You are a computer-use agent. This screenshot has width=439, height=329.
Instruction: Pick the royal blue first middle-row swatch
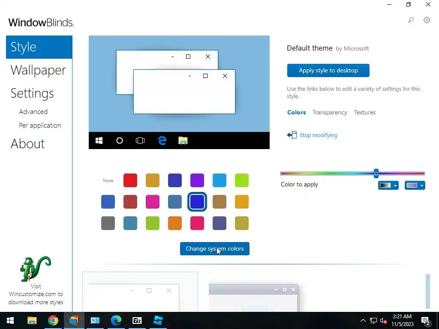click(x=108, y=202)
